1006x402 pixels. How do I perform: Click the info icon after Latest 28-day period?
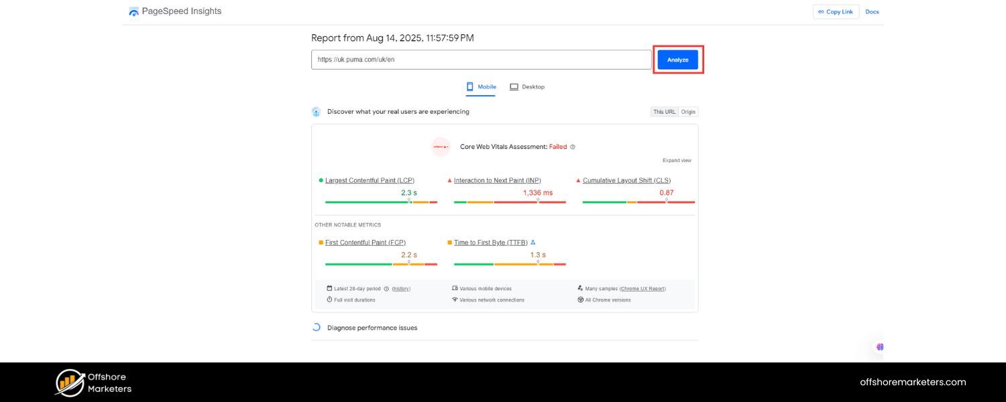[x=386, y=289]
